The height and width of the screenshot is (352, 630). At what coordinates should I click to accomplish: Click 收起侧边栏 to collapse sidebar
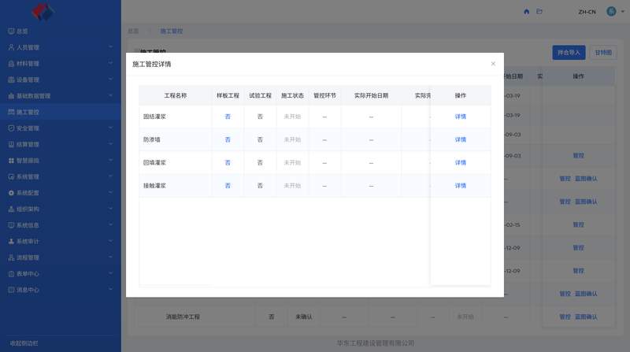pos(24,343)
